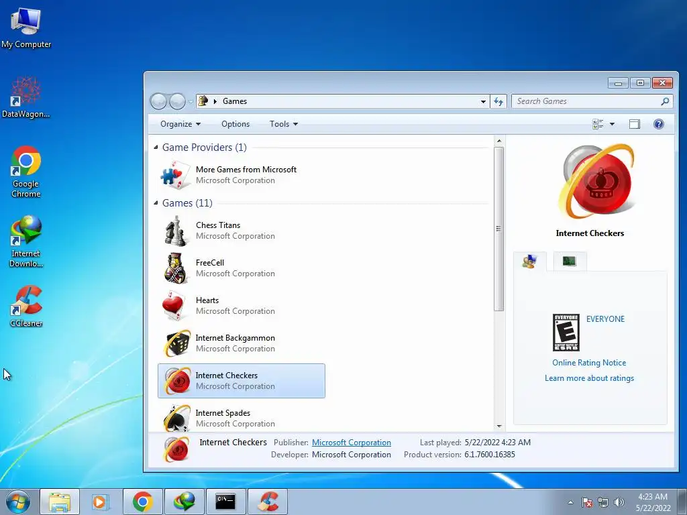Viewport: 687px width, 515px height.
Task: Select the Internet Spades icon
Action: (x=177, y=418)
